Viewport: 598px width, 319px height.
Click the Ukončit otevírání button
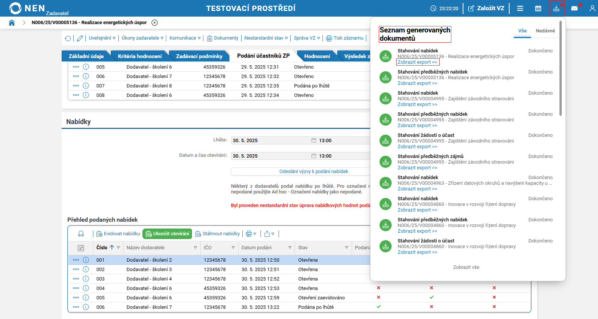[167, 234]
